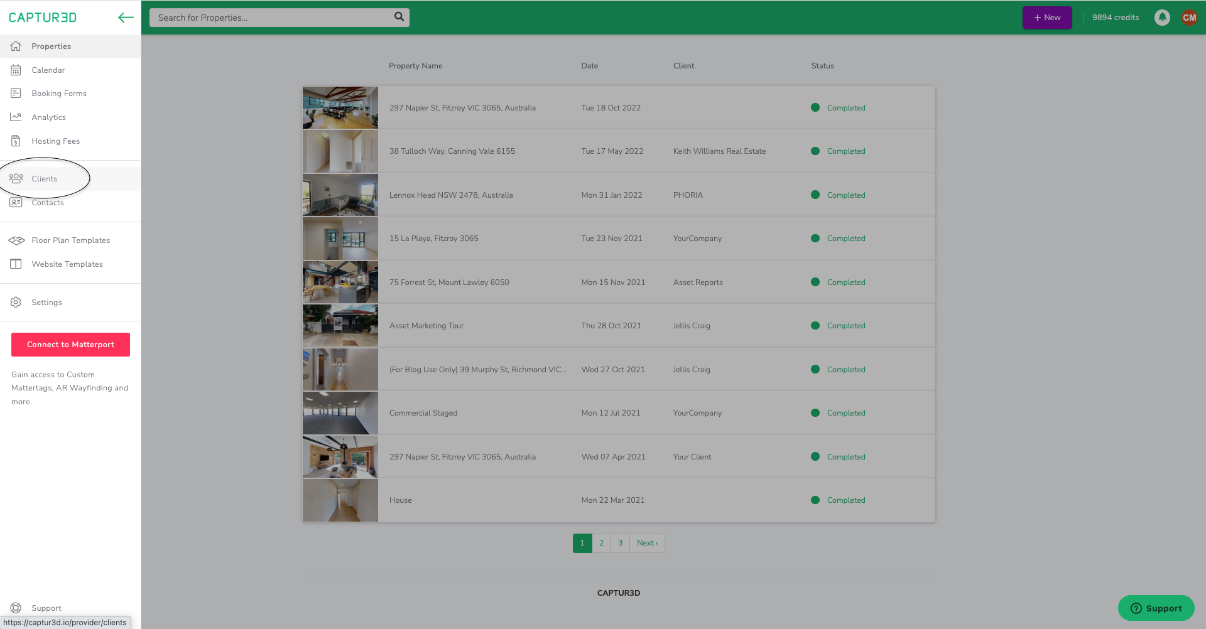Click Completed status of Lennox Head row

(838, 195)
